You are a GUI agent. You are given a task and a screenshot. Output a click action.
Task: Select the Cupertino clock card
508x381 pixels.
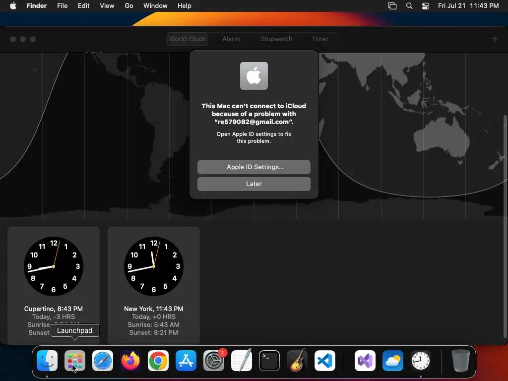tap(54, 285)
